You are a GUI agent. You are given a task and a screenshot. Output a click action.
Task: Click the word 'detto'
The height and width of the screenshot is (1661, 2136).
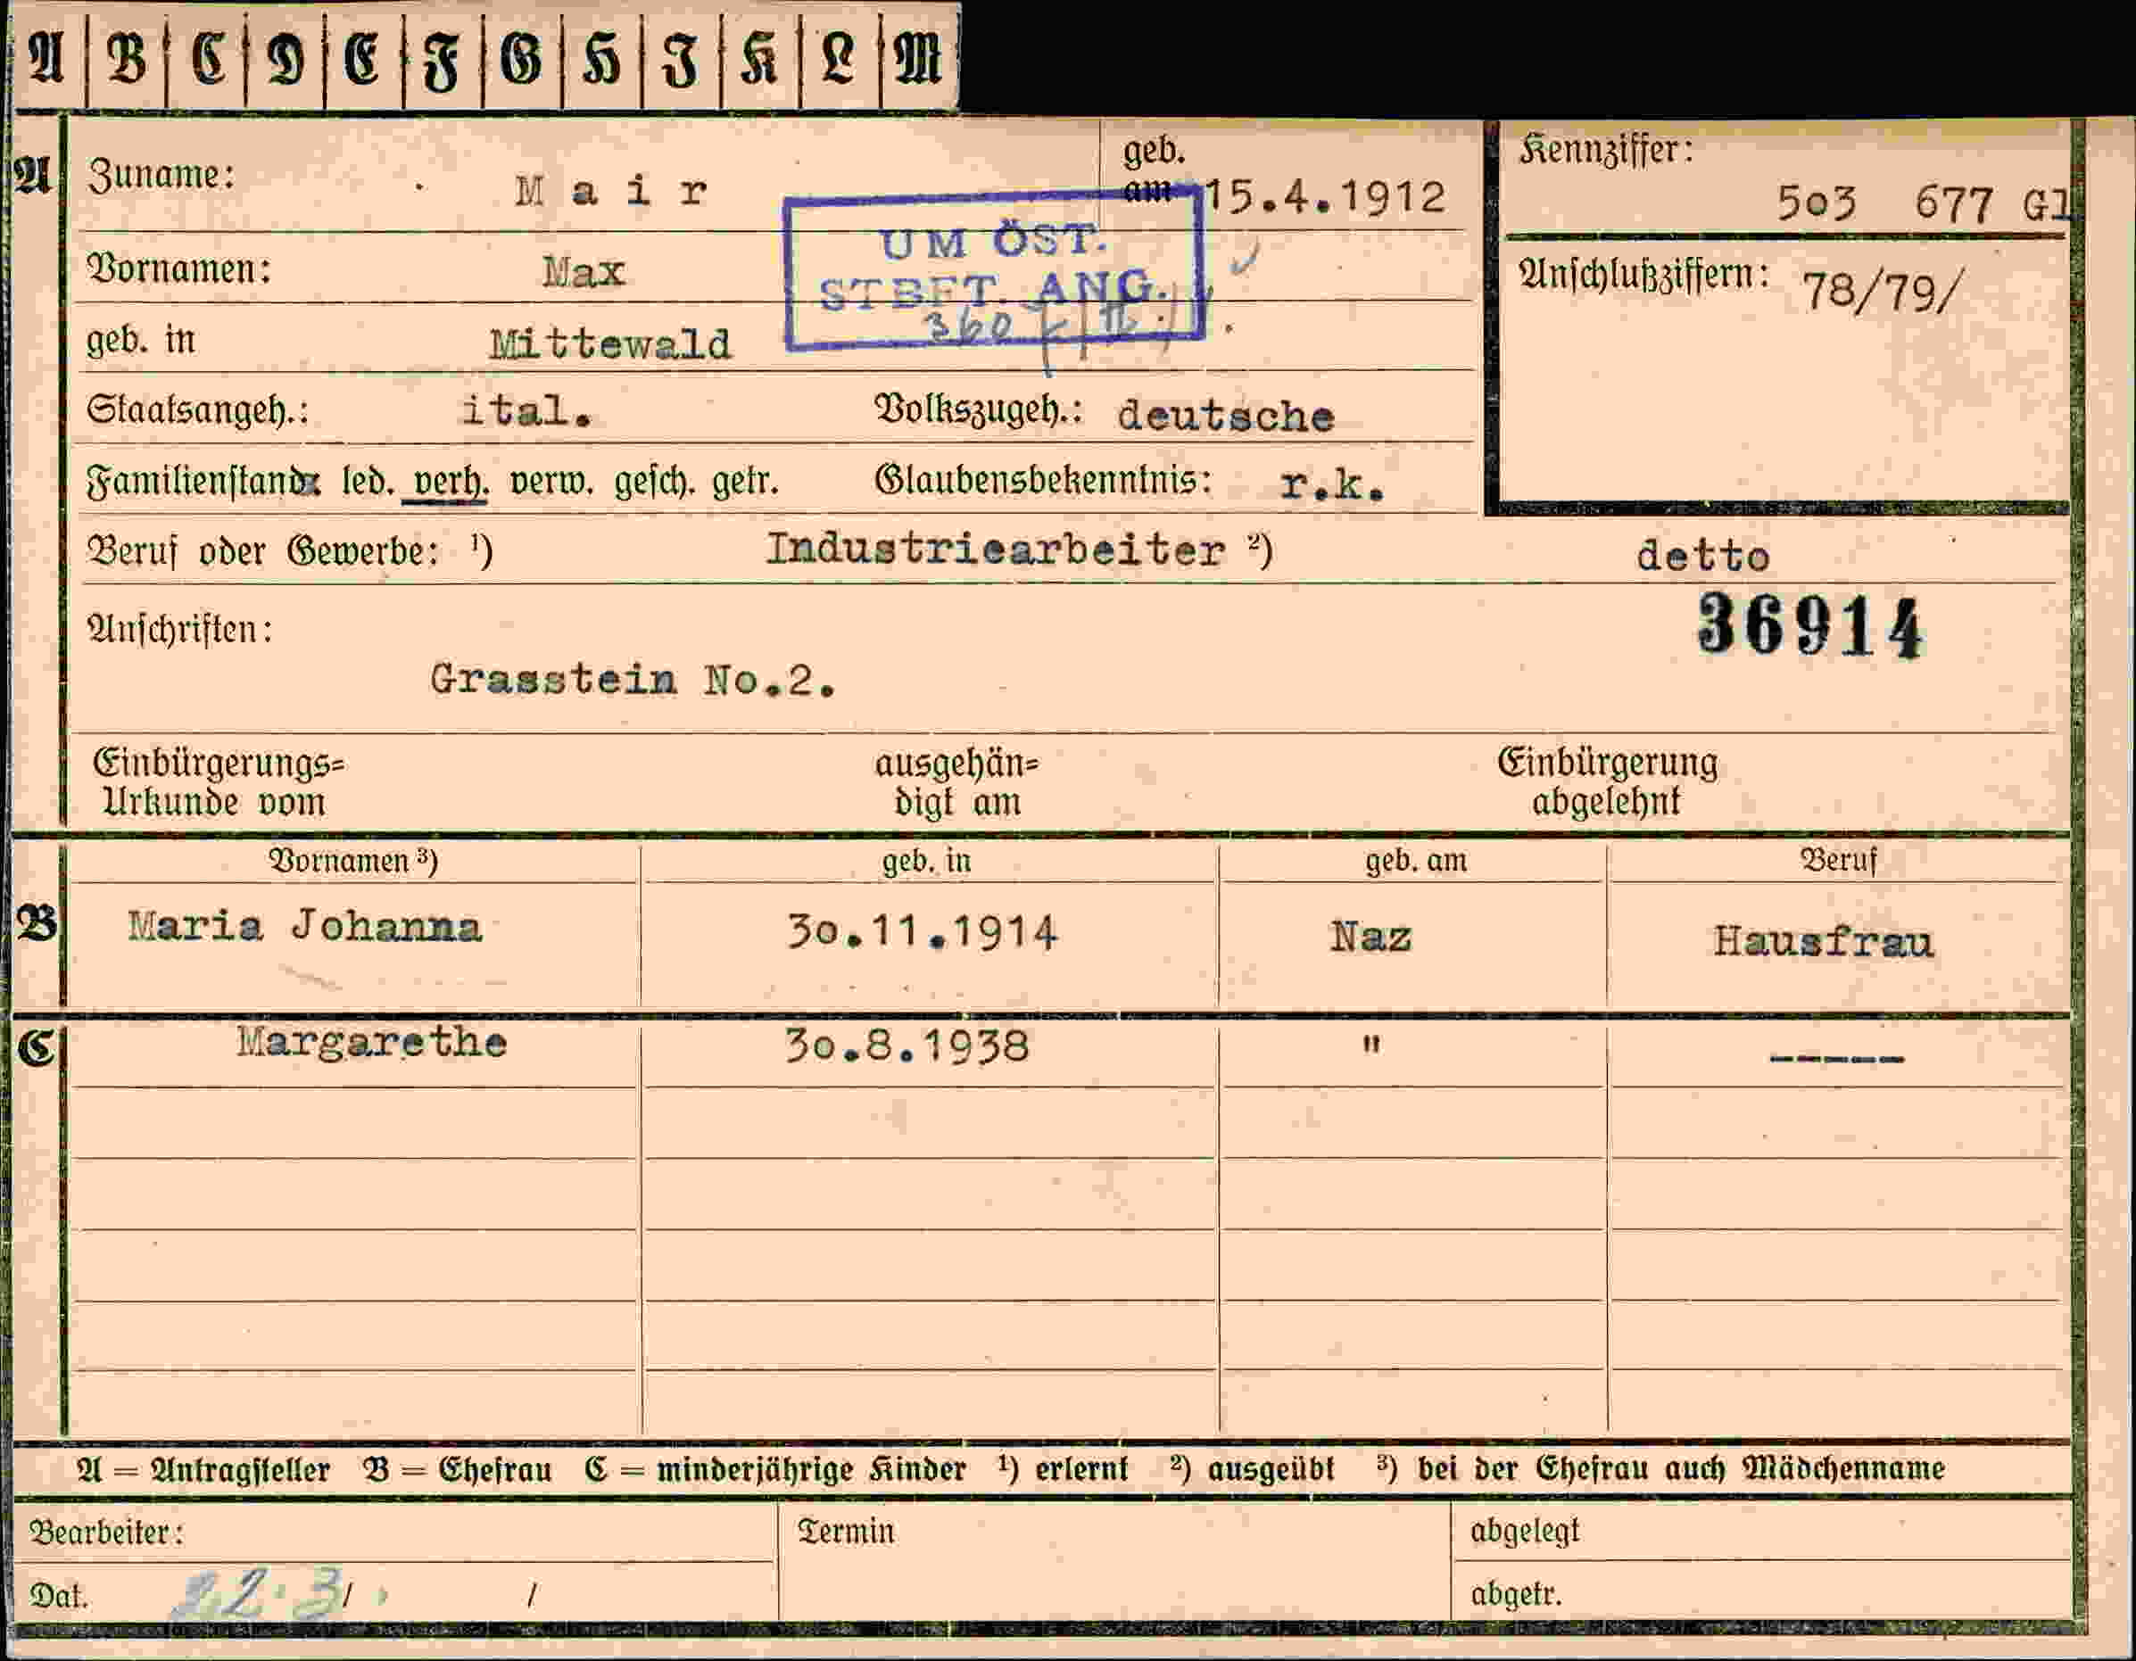(1702, 557)
